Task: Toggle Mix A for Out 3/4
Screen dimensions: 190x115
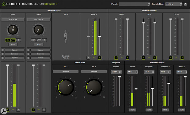Action: (143, 58)
